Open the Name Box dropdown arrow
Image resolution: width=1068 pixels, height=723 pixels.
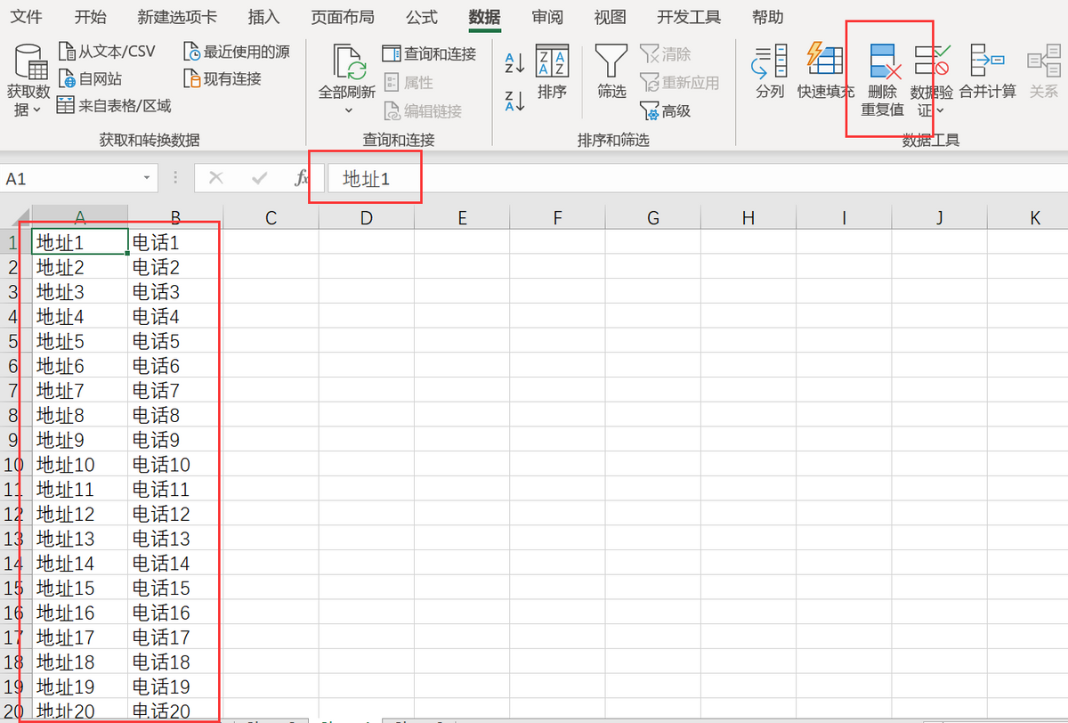coord(147,178)
